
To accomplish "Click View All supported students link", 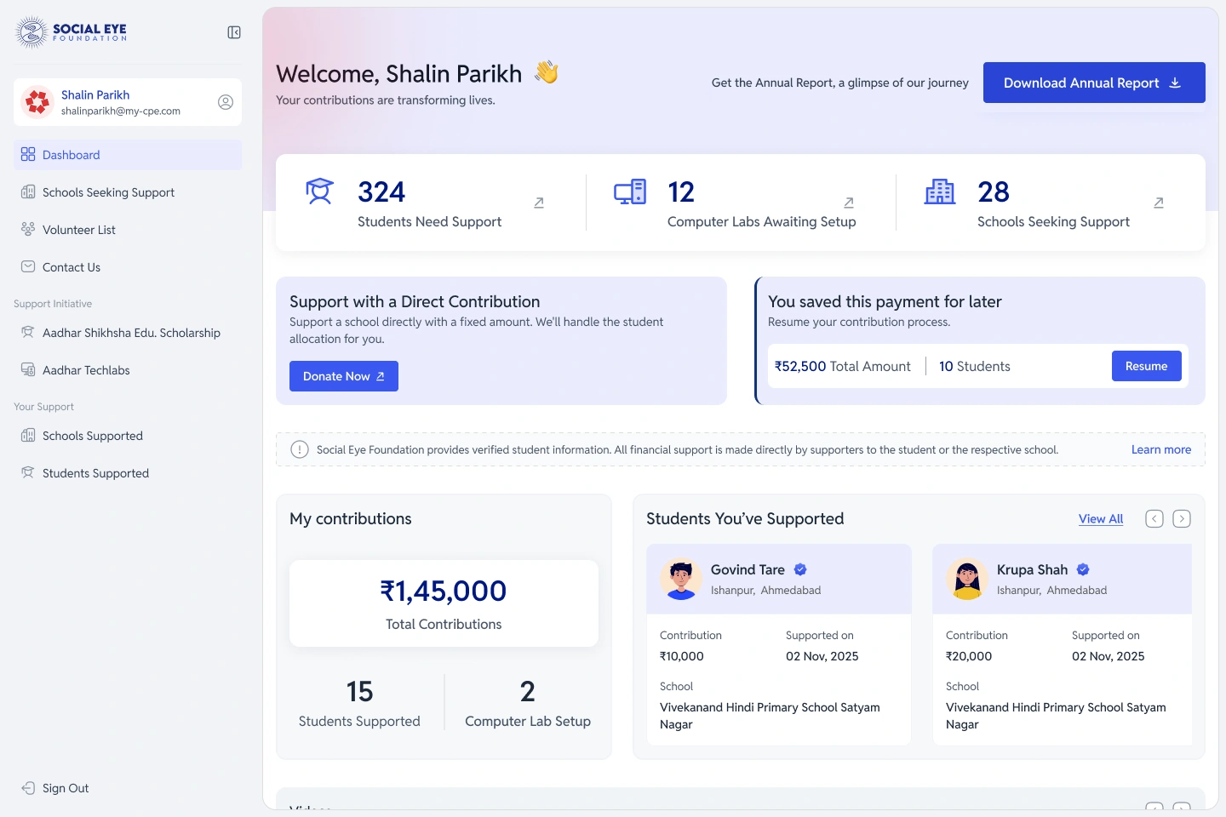I will pyautogui.click(x=1101, y=519).
